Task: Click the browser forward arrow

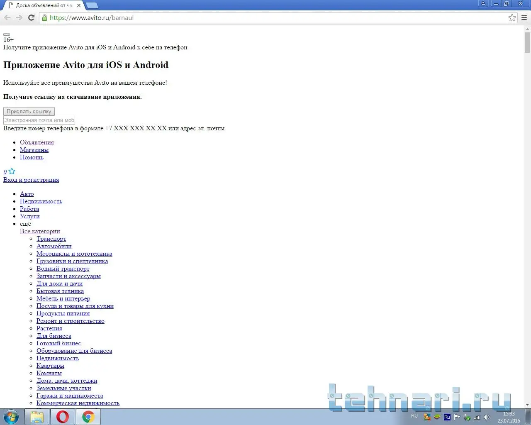Action: (x=19, y=17)
